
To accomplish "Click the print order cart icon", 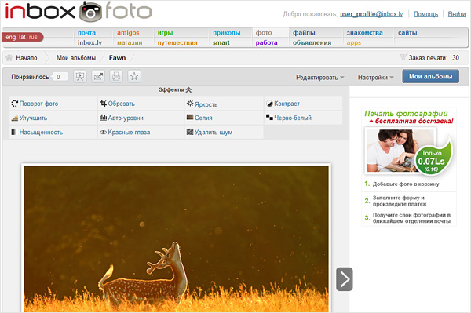I will pyautogui.click(x=403, y=57).
